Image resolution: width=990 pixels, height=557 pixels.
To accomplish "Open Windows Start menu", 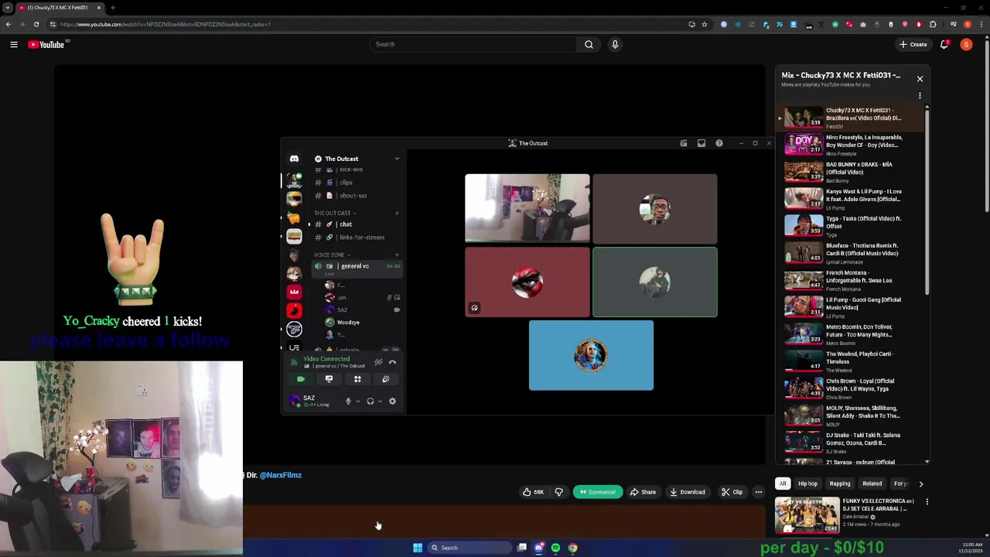I will [418, 548].
